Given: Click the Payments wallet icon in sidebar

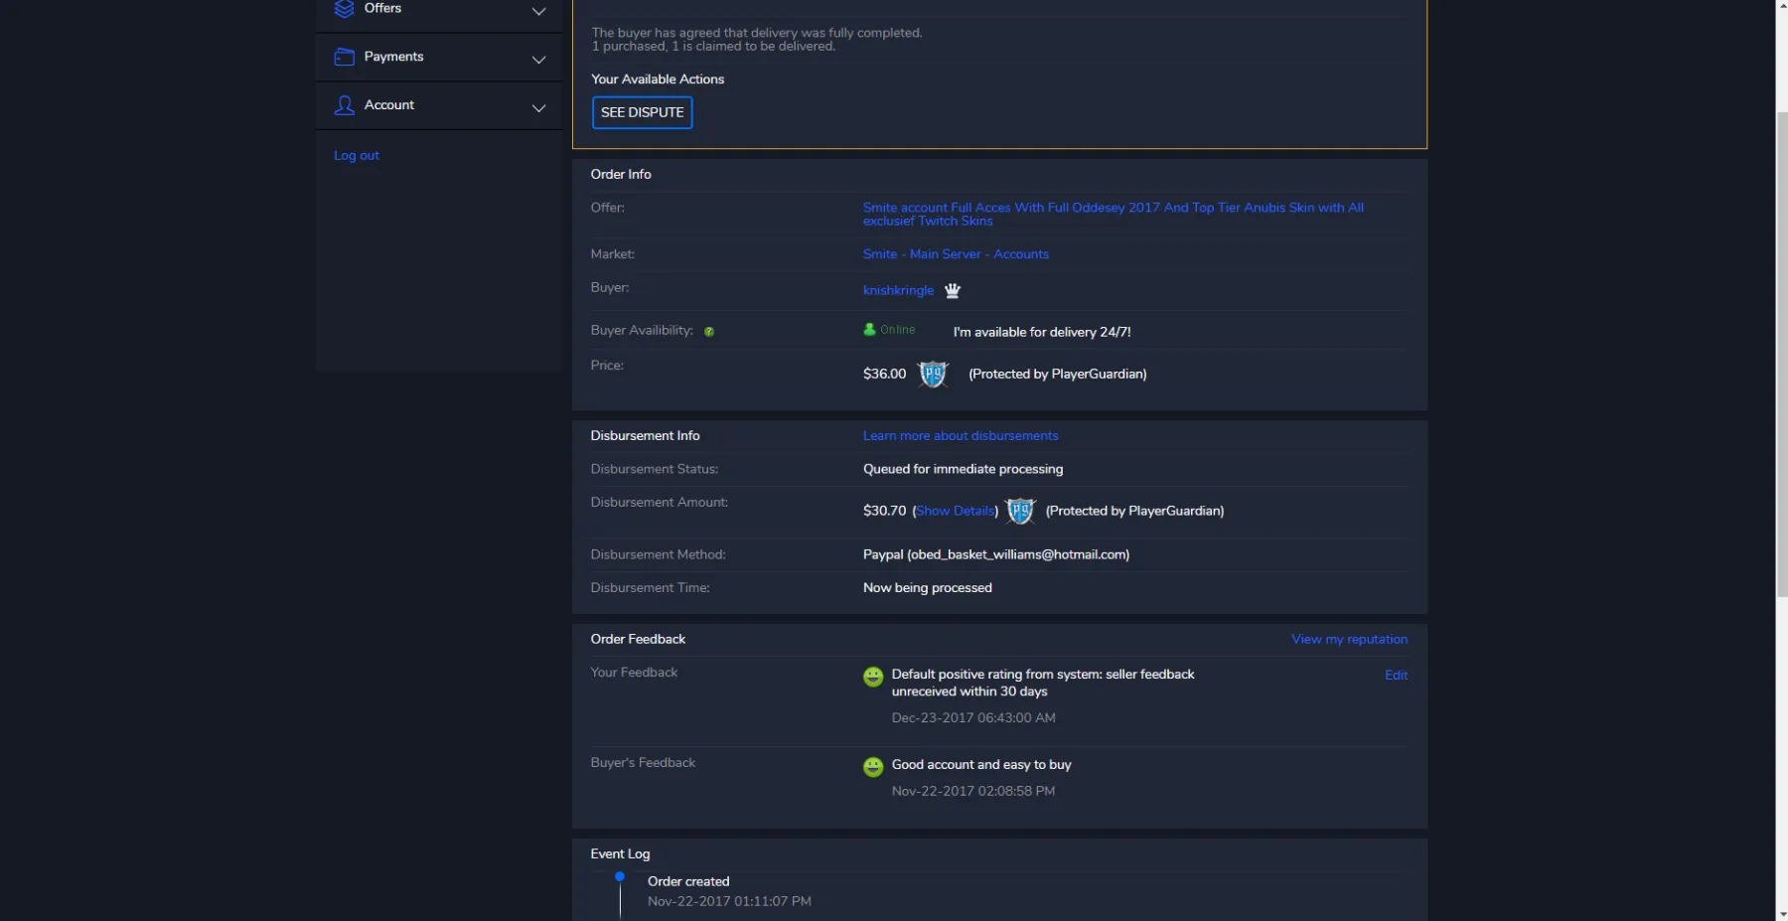Looking at the screenshot, I should [x=344, y=57].
